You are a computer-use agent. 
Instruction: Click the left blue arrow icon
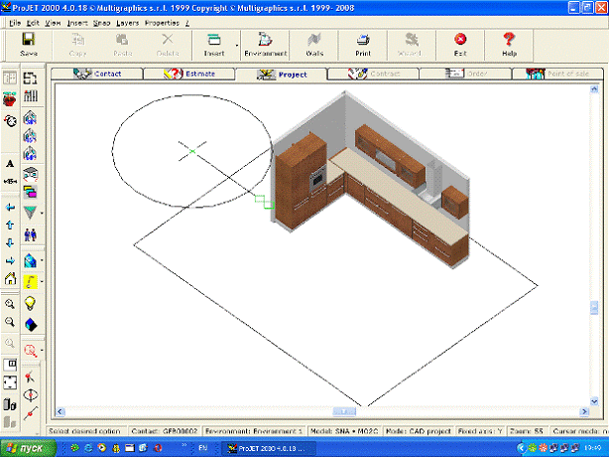pos(10,208)
